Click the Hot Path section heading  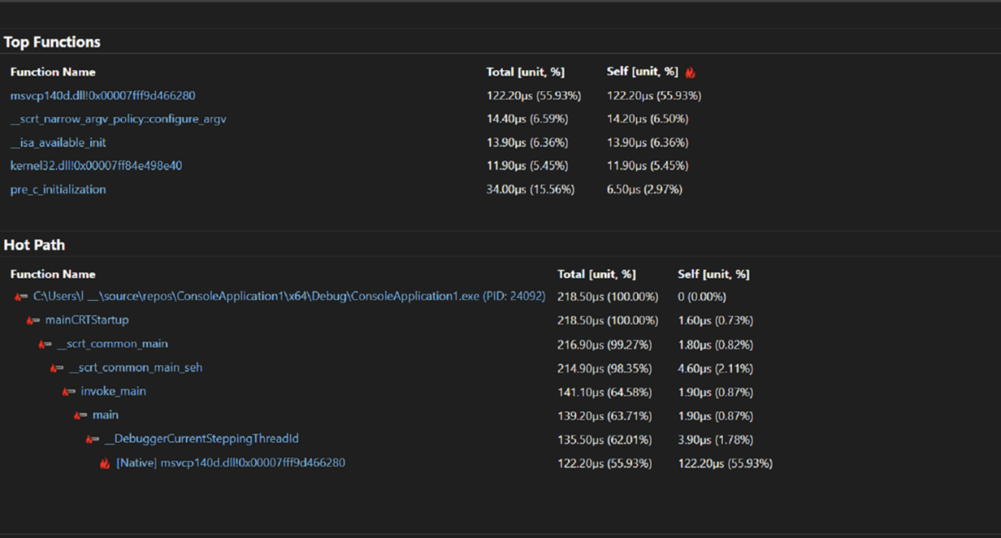pyautogui.click(x=34, y=246)
